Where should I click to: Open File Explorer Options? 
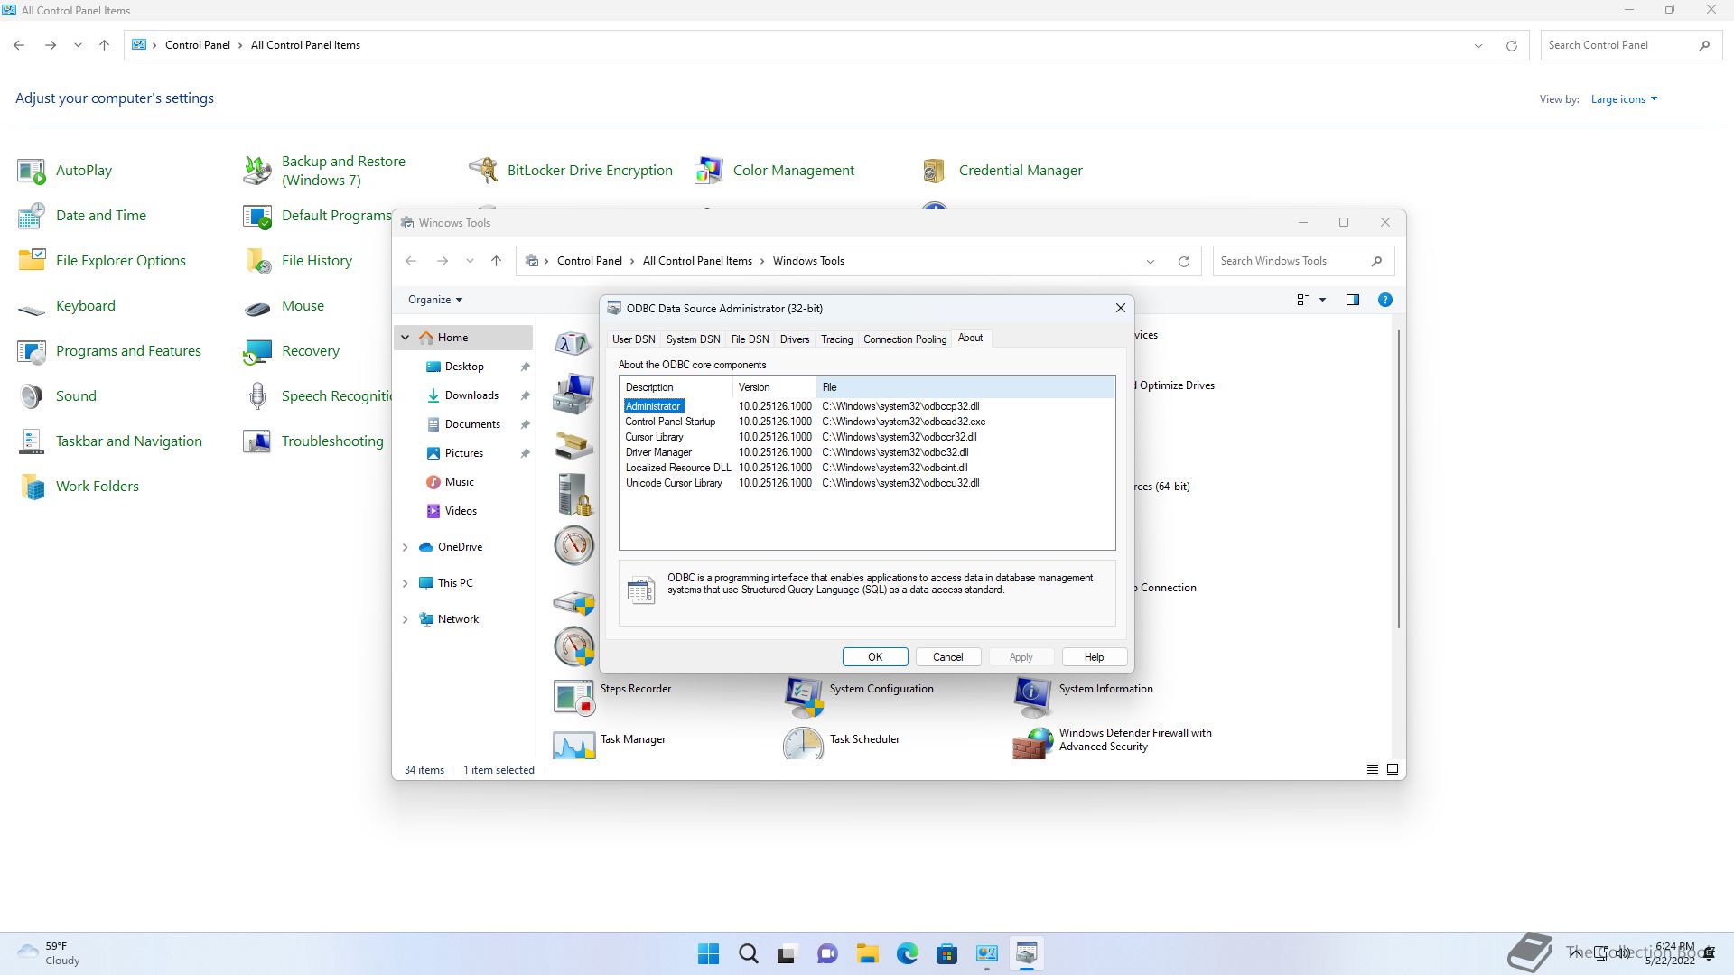[102, 261]
